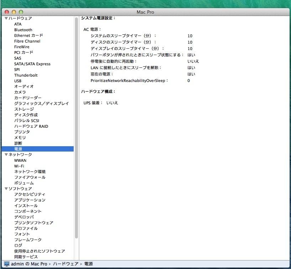Viewport: 291px width, 269px height.
Task: Collapse the ソフトウェア section
Action: pyautogui.click(x=5, y=188)
